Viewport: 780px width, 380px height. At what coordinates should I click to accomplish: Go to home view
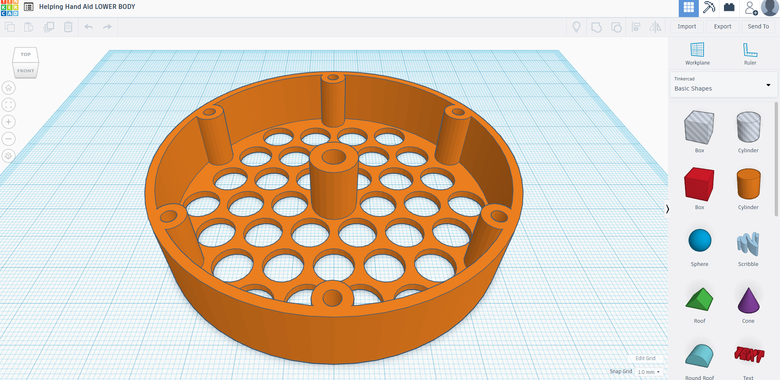tap(9, 88)
